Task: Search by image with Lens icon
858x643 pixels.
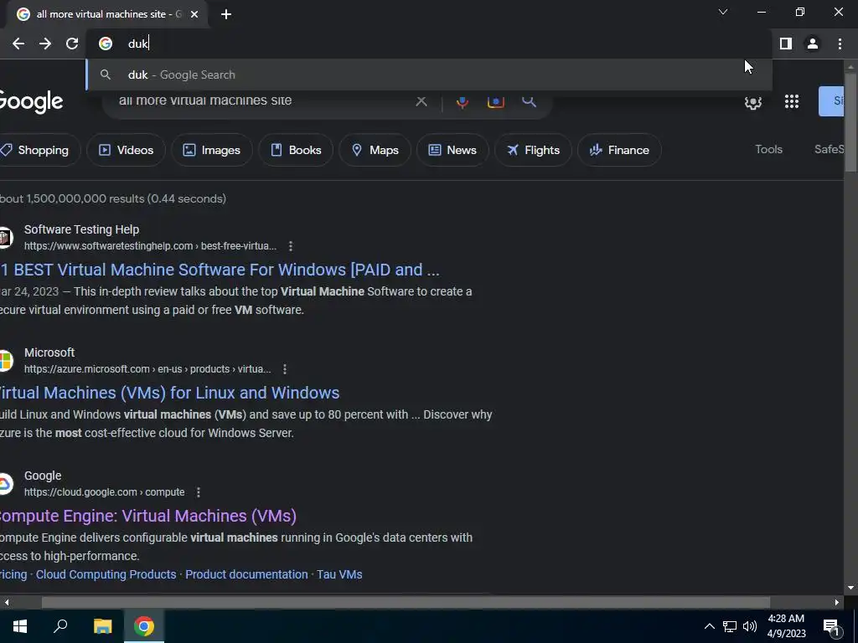Action: pos(496,101)
